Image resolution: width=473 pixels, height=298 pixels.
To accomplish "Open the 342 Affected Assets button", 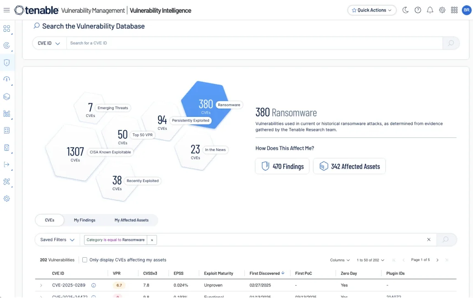I will [349, 166].
